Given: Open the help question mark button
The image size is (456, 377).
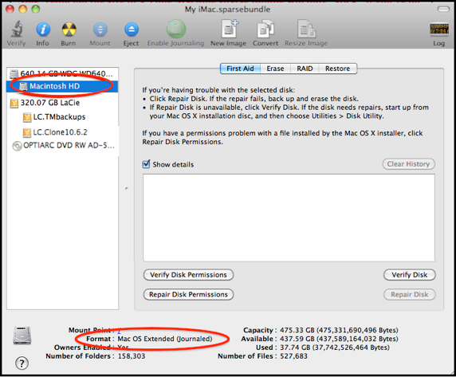Looking at the screenshot, I should [22, 363].
